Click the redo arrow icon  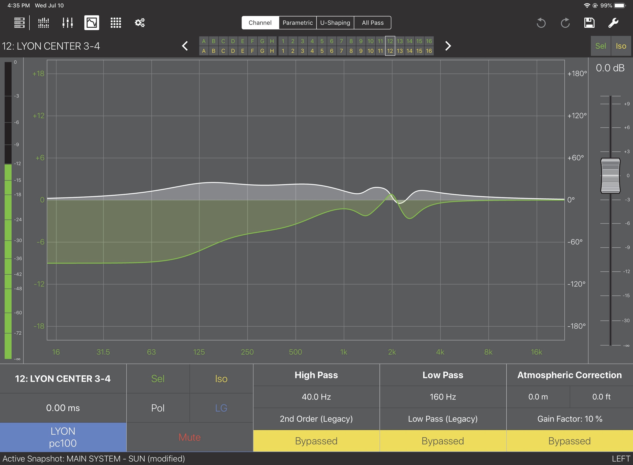(565, 23)
